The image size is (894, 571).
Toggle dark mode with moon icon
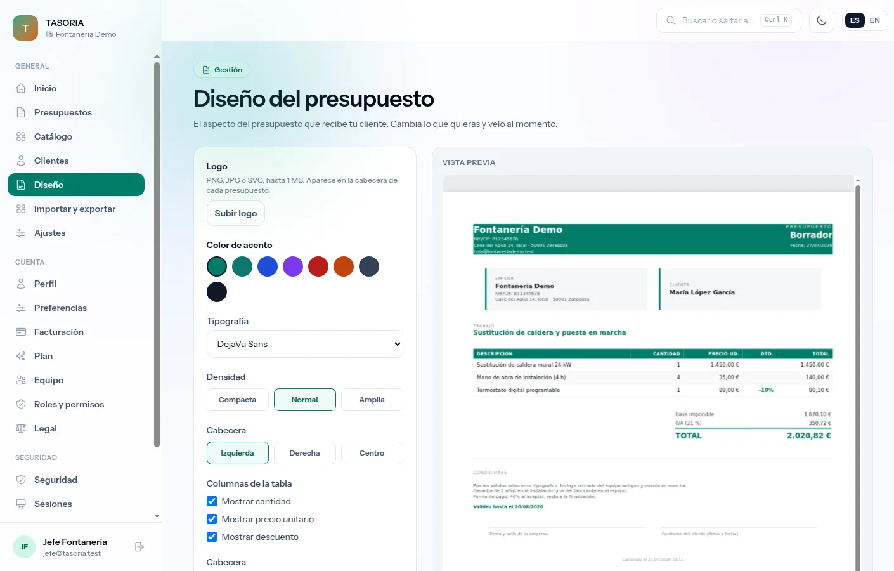point(822,20)
